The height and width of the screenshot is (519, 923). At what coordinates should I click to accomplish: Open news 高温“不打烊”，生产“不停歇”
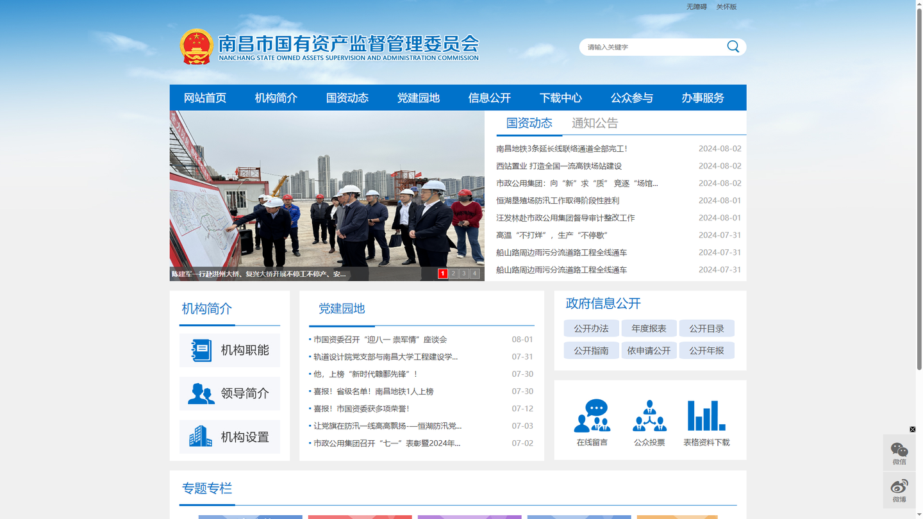coord(552,235)
